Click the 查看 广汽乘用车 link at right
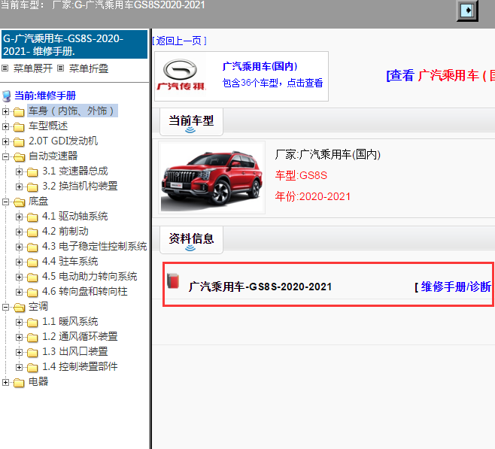 pos(441,76)
